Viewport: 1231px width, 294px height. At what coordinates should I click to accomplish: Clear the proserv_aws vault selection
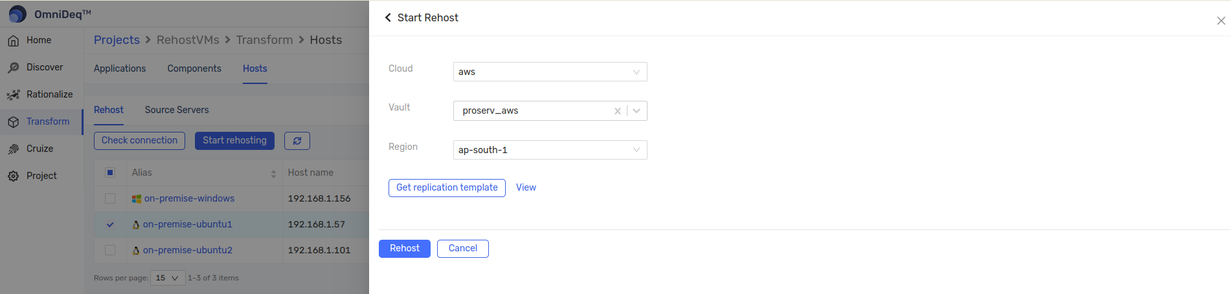(618, 111)
